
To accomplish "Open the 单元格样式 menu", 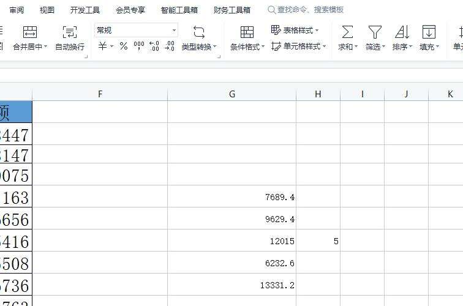I will (298, 47).
